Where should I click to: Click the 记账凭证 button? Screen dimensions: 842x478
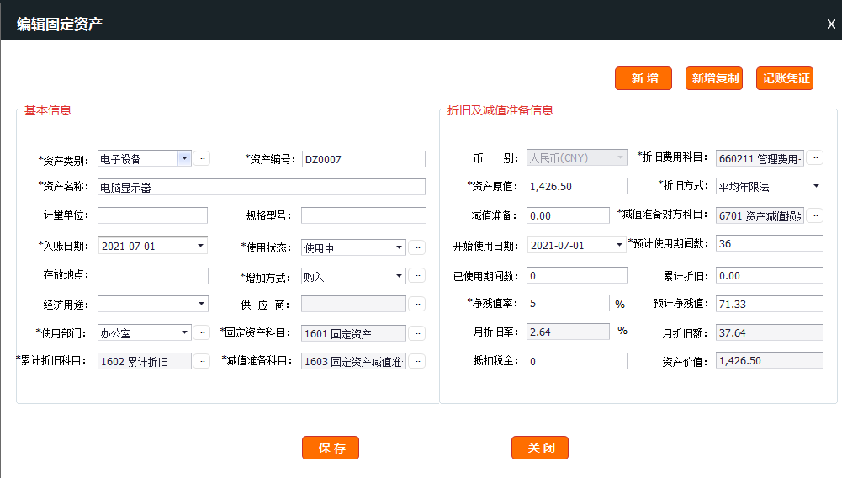point(785,78)
